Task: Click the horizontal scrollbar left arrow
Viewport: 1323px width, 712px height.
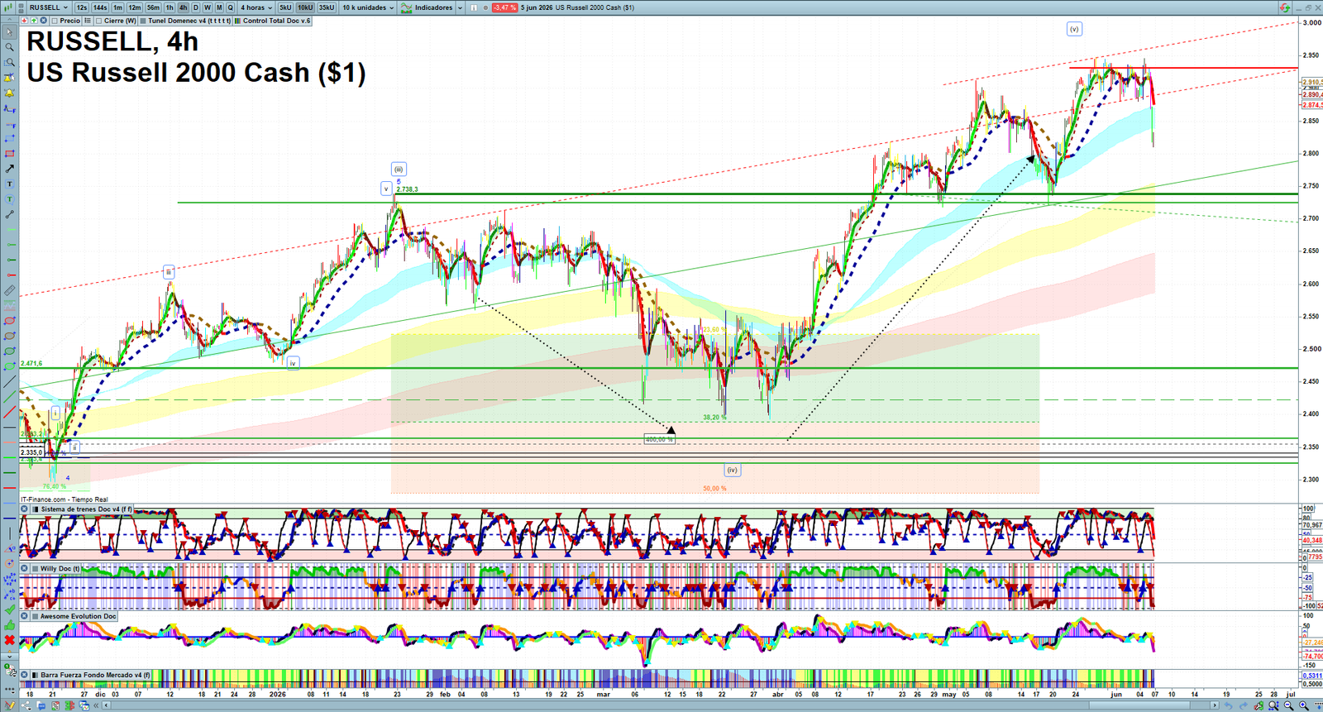Action: pyautogui.click(x=106, y=705)
